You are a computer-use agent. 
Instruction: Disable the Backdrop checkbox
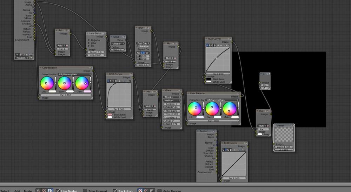115,191
